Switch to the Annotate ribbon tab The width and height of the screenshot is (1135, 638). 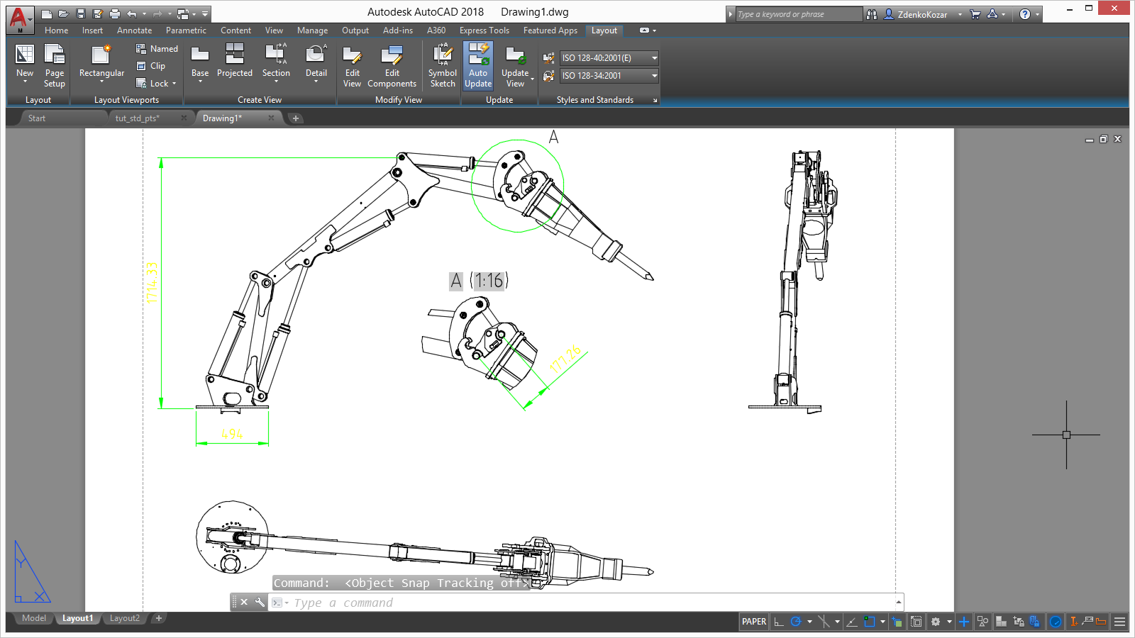[134, 30]
